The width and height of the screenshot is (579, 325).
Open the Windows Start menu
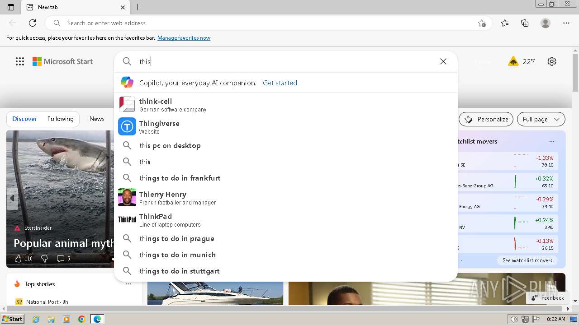coord(12,319)
